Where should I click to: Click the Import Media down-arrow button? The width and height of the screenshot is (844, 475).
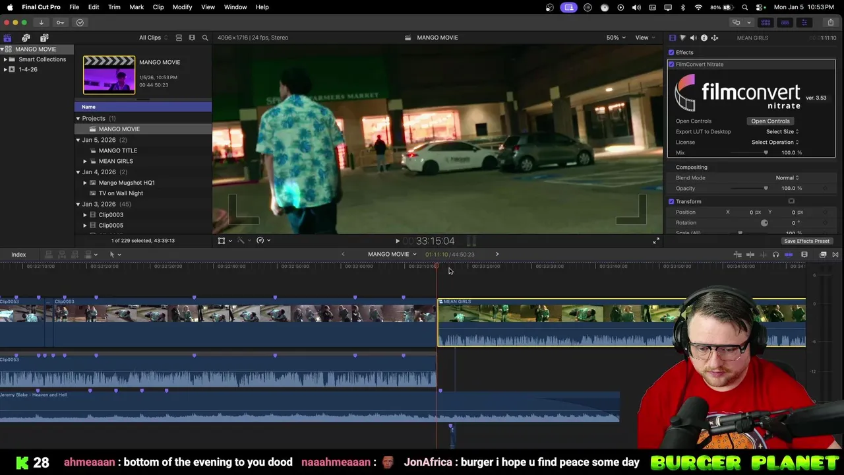coord(41,22)
